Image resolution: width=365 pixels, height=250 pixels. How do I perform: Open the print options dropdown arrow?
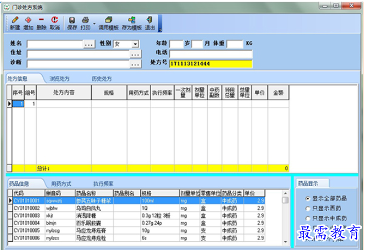point(94,23)
